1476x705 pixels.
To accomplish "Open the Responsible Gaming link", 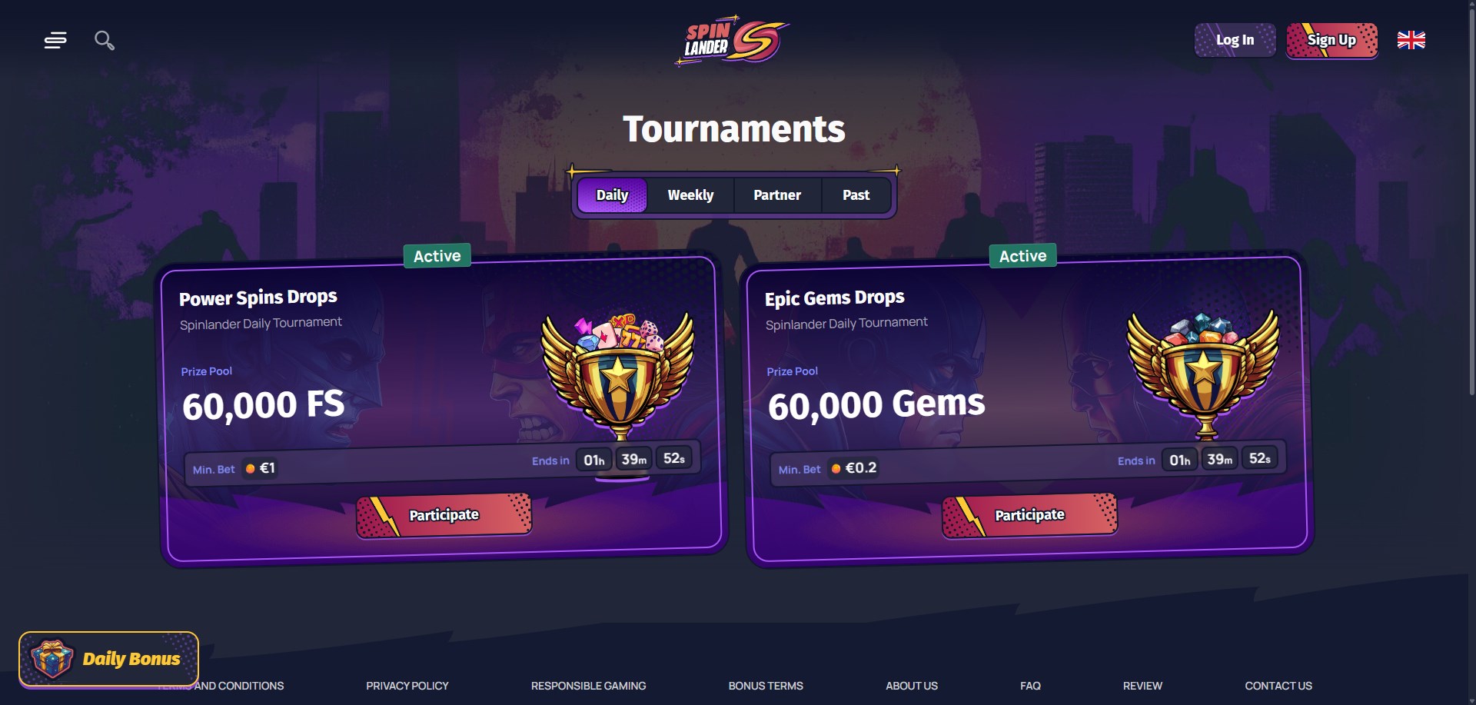I will (588, 686).
